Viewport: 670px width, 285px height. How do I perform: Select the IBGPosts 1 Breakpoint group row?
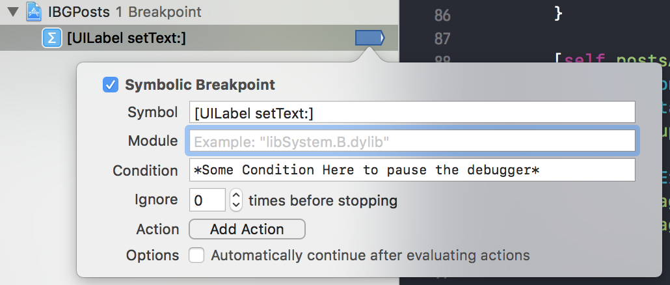(x=199, y=12)
